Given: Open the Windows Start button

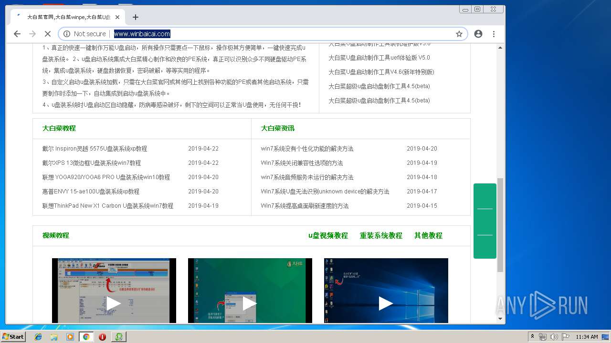Looking at the screenshot, I should click(13, 337).
